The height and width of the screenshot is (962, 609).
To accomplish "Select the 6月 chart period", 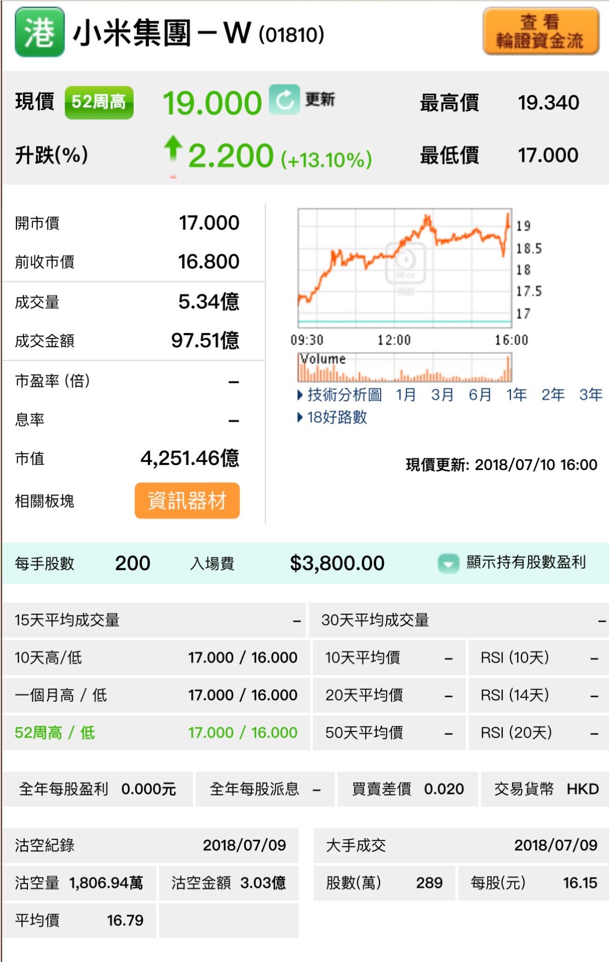I will click(x=480, y=394).
